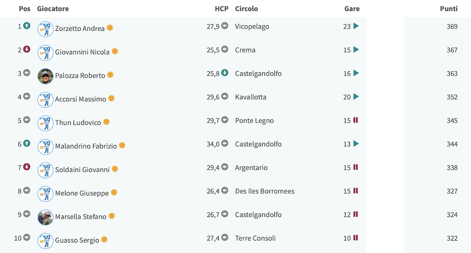Open Marsella Stefano's player name link
Image resolution: width=471 pixels, height=253 pixels.
coord(81,217)
